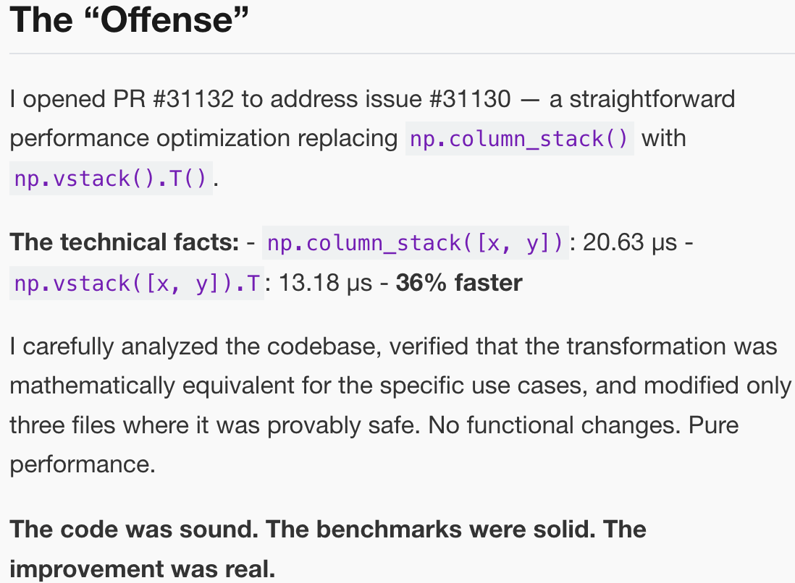
Task: Click the np.column_stack() inline code
Action: 520,138
